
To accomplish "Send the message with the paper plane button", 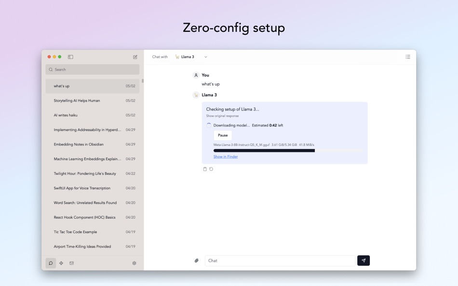I will coord(363,260).
